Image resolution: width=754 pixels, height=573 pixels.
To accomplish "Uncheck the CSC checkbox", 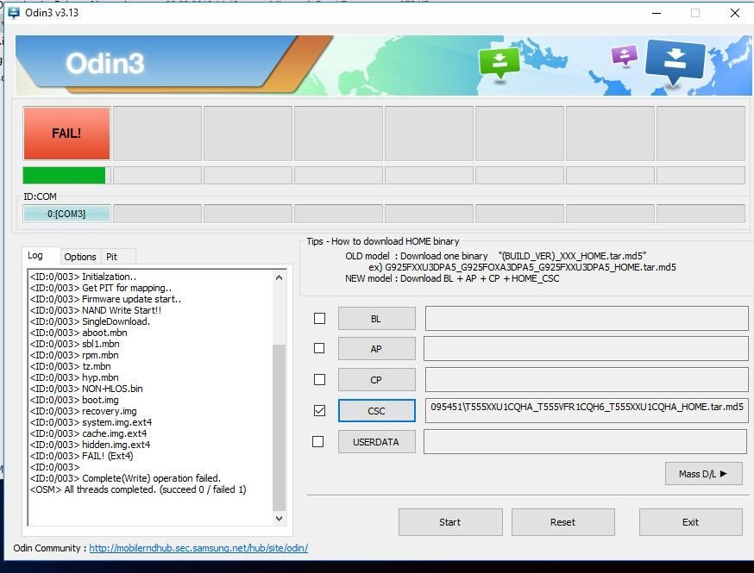I will tap(319, 411).
